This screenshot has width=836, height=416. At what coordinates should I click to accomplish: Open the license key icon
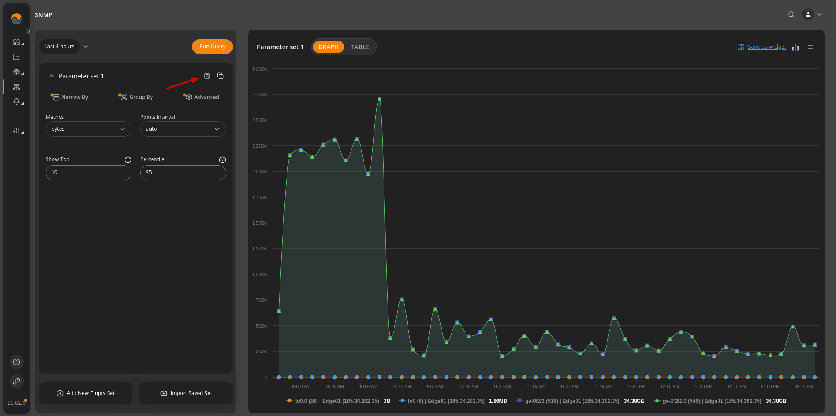17,381
